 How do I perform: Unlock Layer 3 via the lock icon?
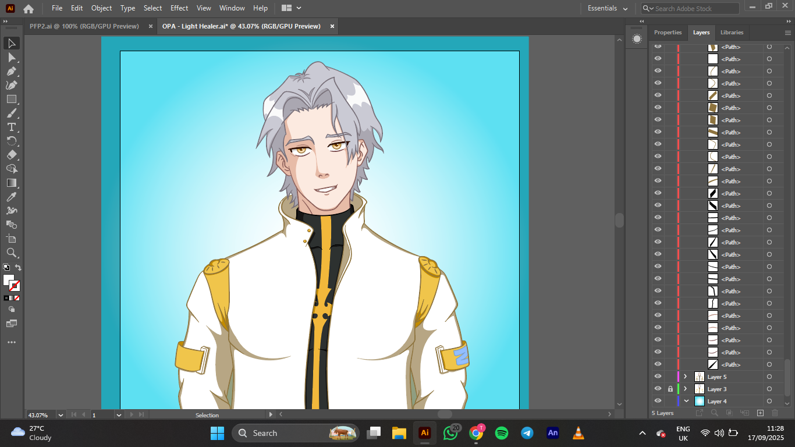tap(670, 389)
